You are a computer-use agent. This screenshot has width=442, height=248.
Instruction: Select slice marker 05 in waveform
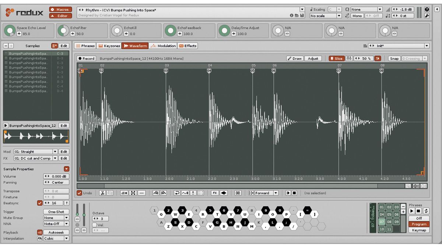tap(253, 71)
